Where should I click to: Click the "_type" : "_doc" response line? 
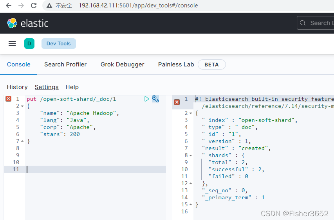point(229,127)
